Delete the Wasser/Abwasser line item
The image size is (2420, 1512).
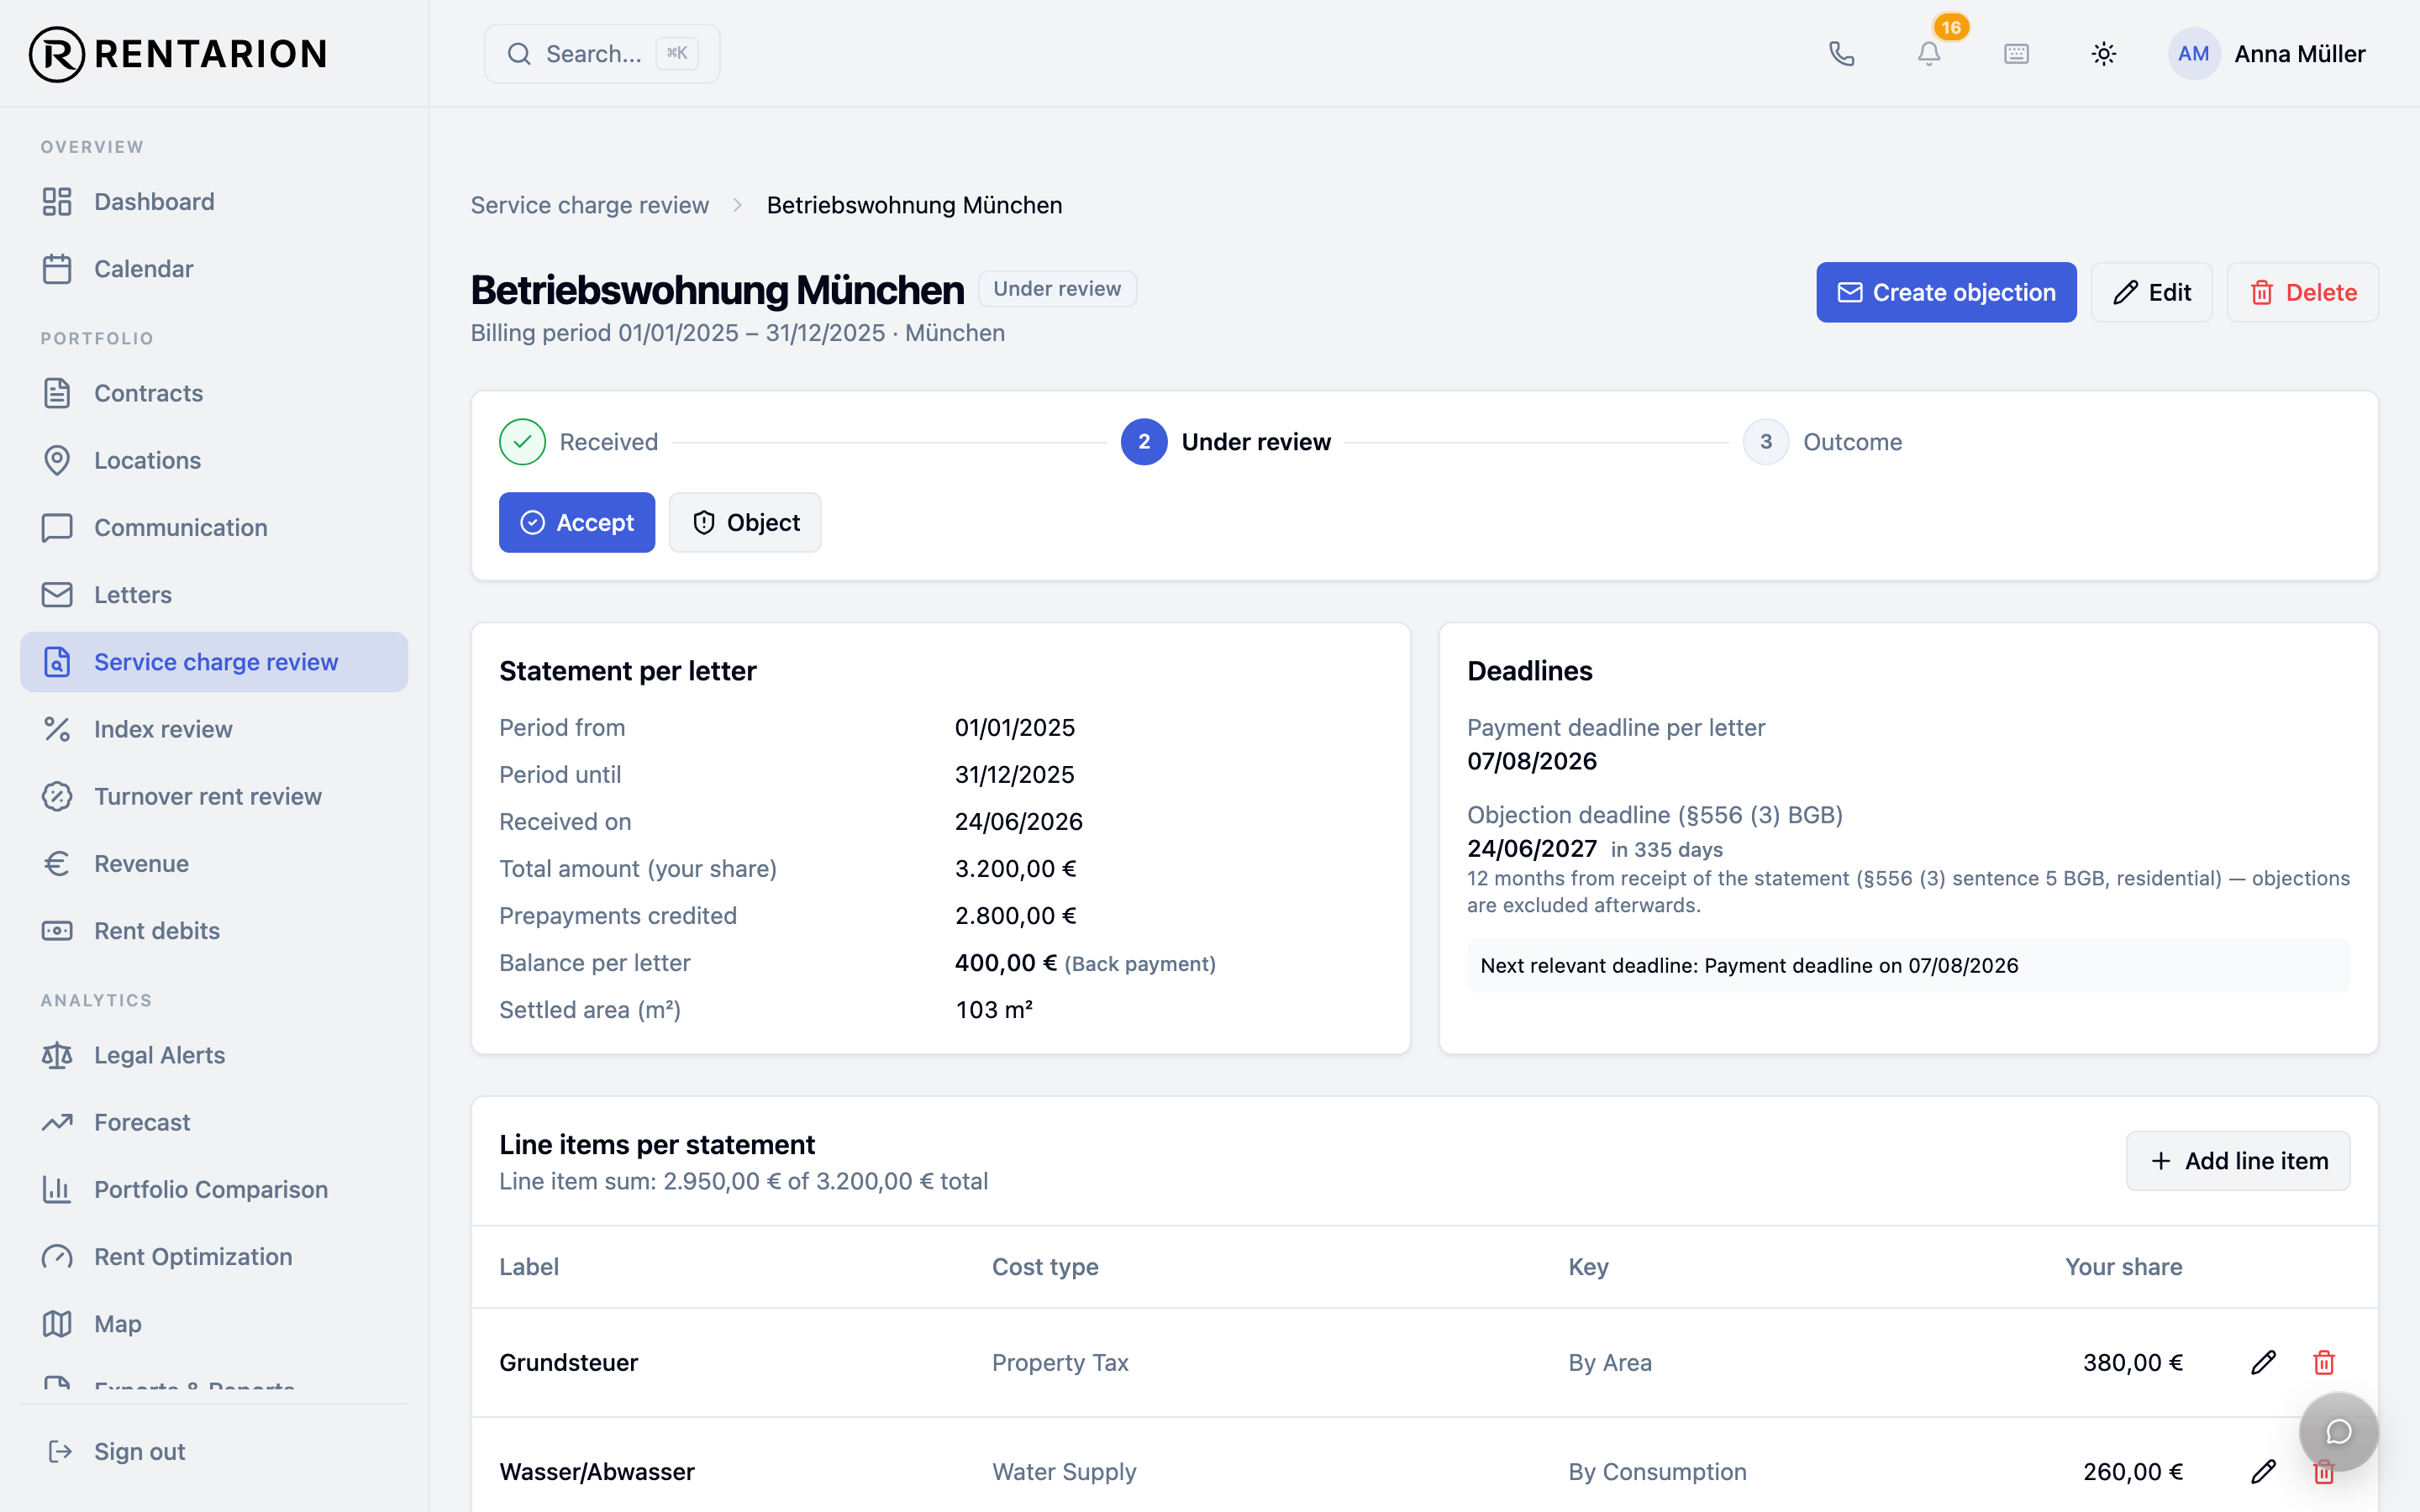pos(2324,1471)
